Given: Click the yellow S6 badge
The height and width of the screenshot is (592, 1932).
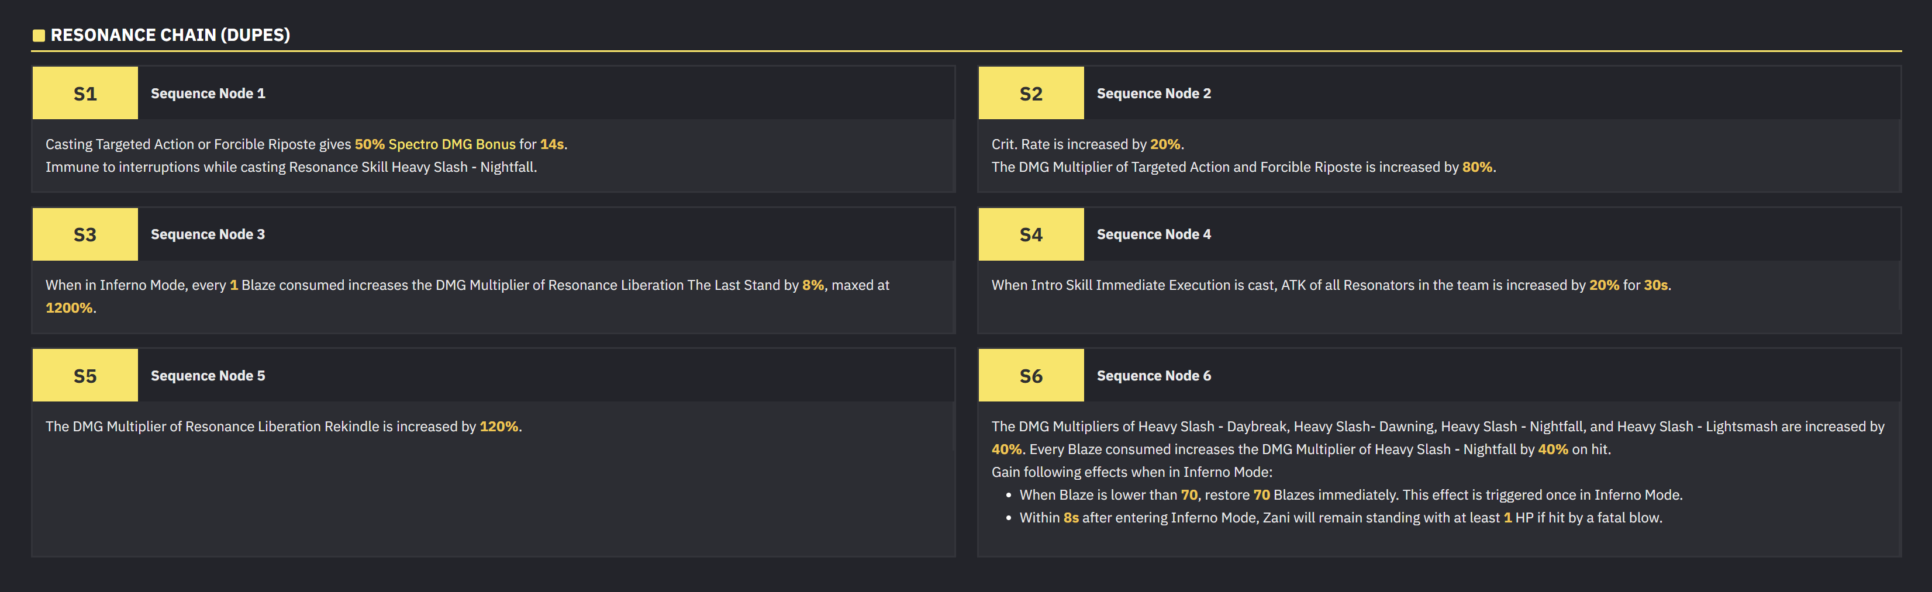Looking at the screenshot, I should 1030,375.
